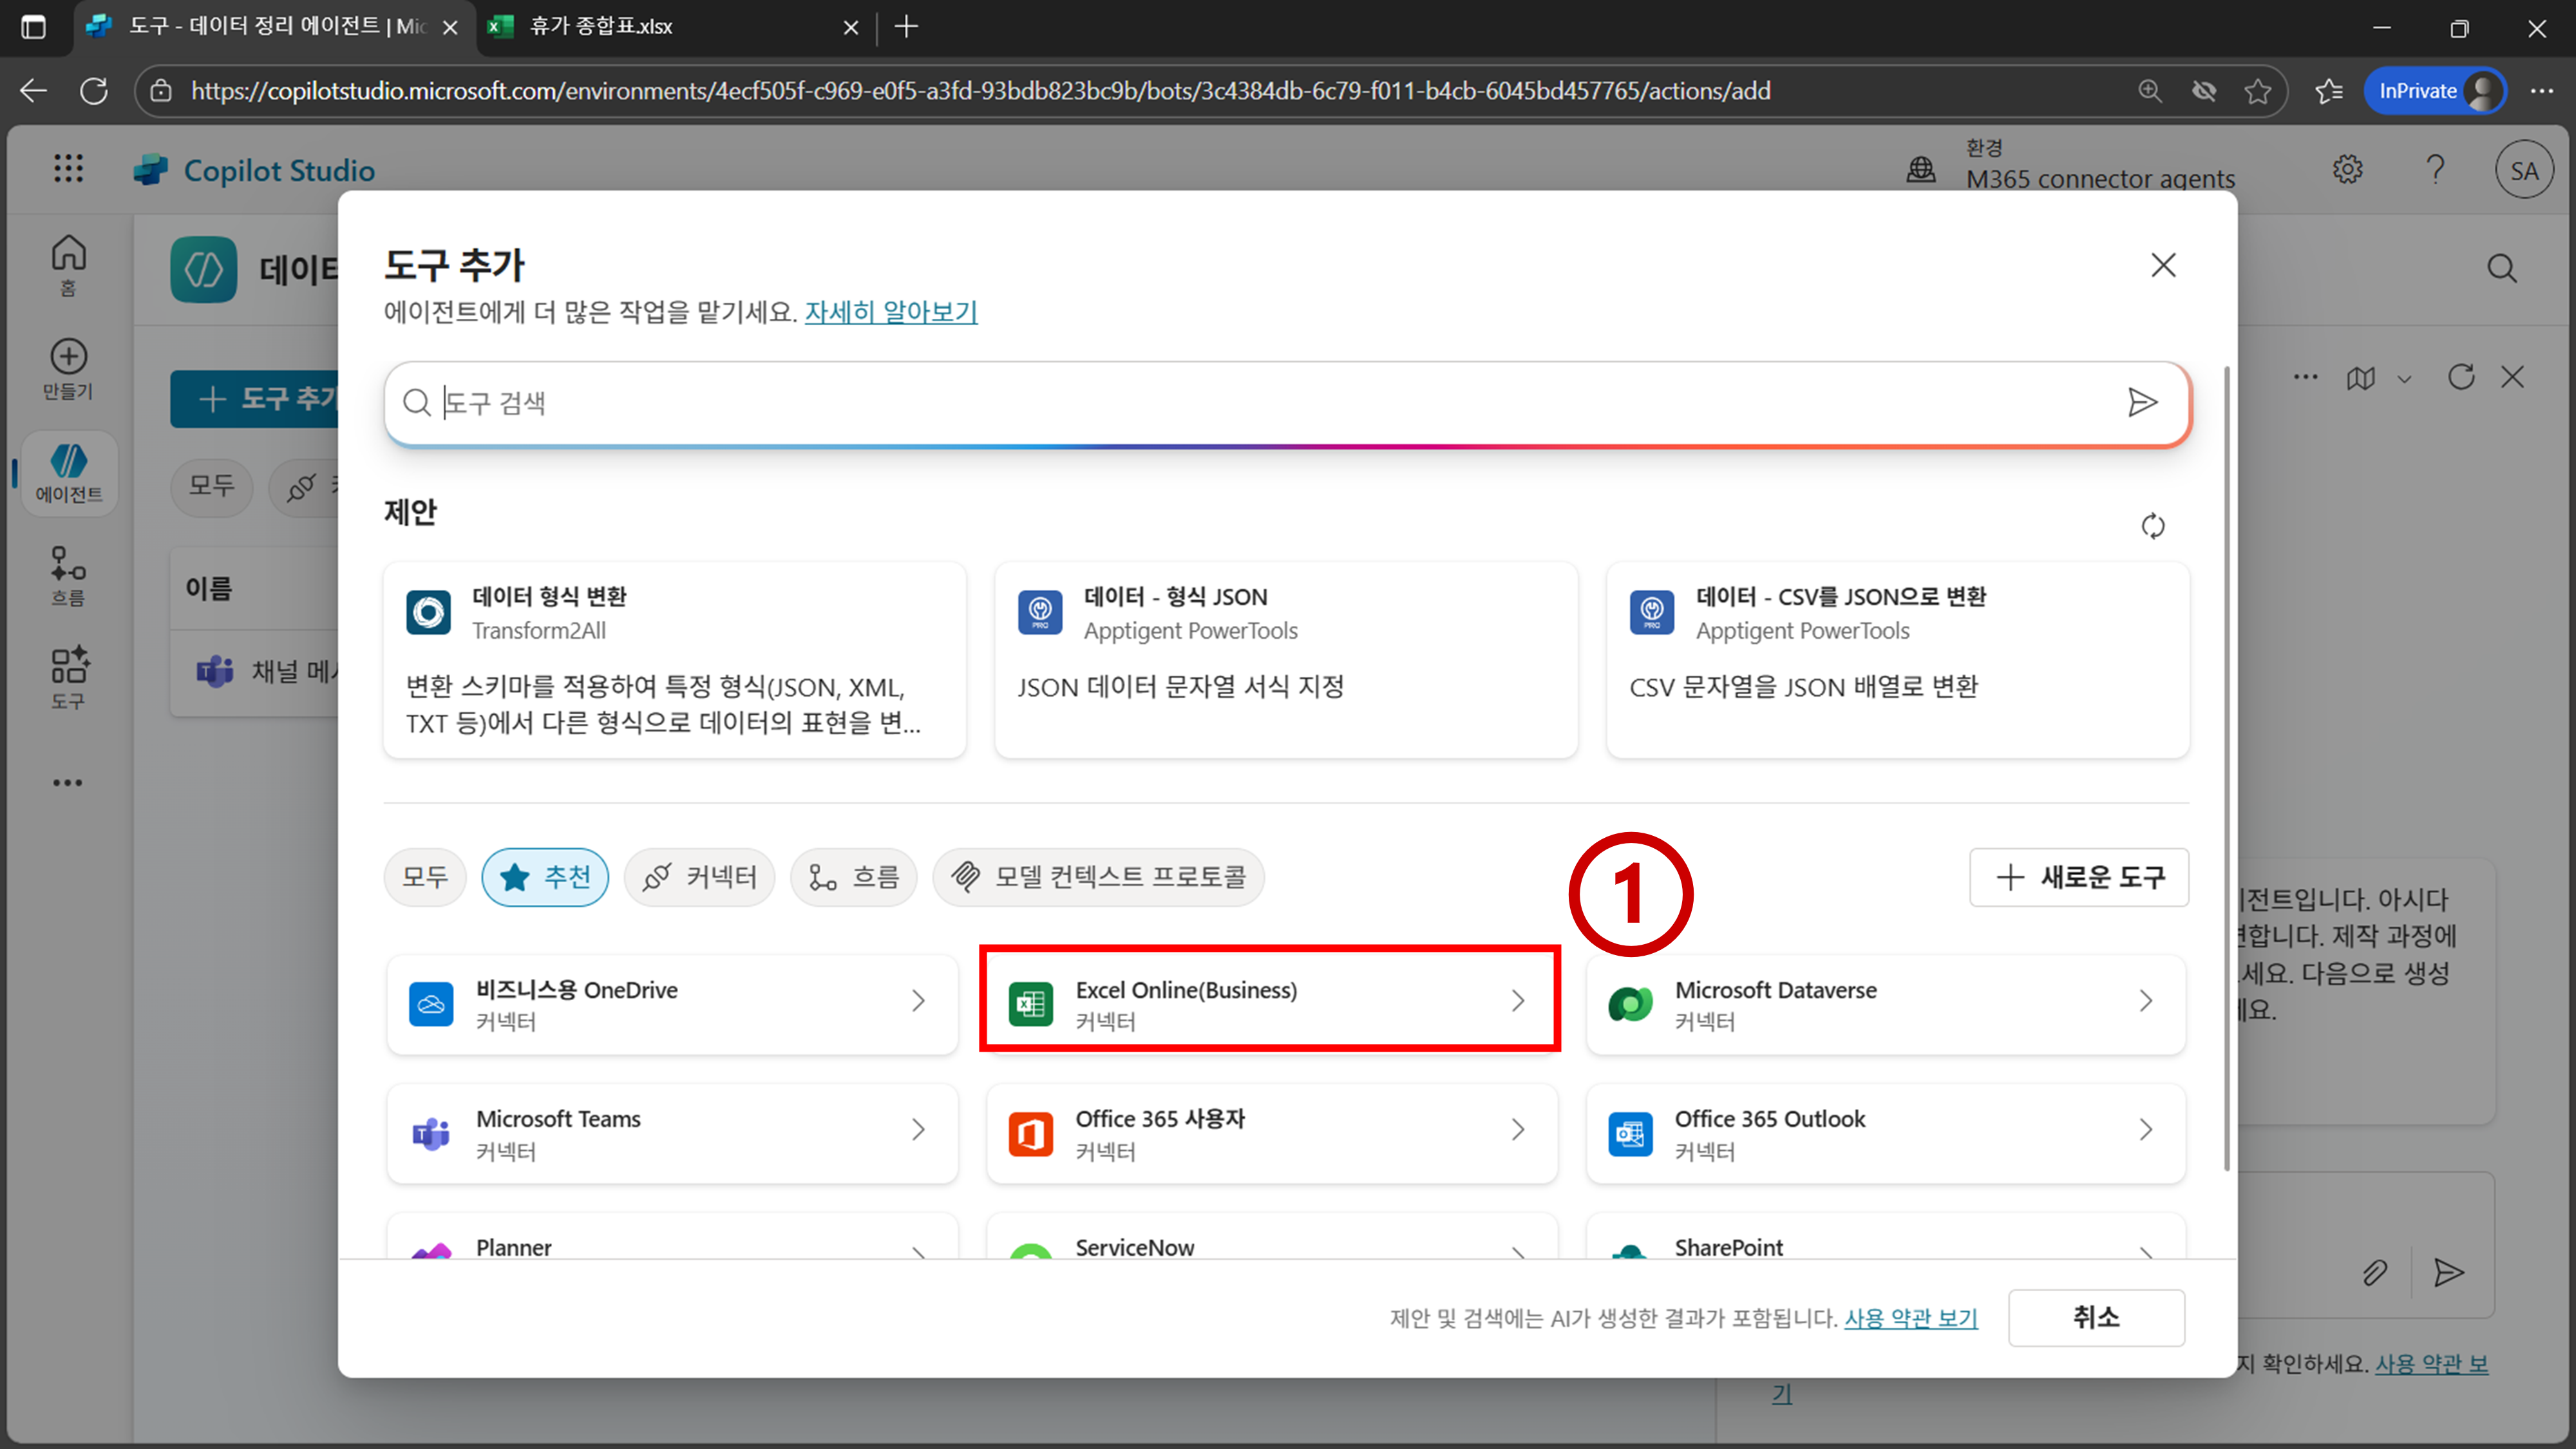Close the 도구 추가 dialog

coord(2163,265)
